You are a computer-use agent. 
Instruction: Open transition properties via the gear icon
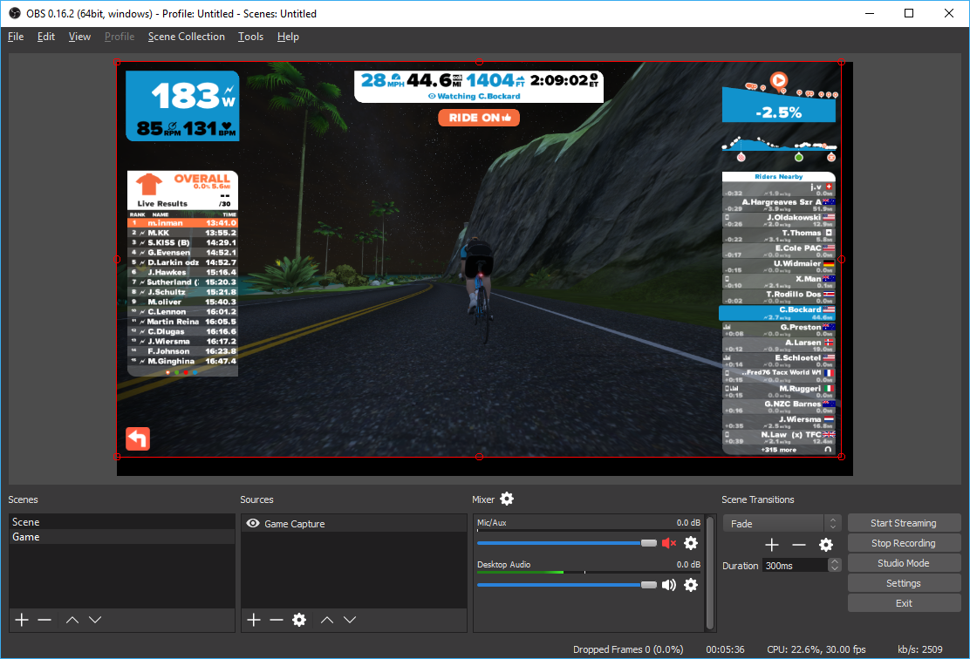click(x=826, y=545)
